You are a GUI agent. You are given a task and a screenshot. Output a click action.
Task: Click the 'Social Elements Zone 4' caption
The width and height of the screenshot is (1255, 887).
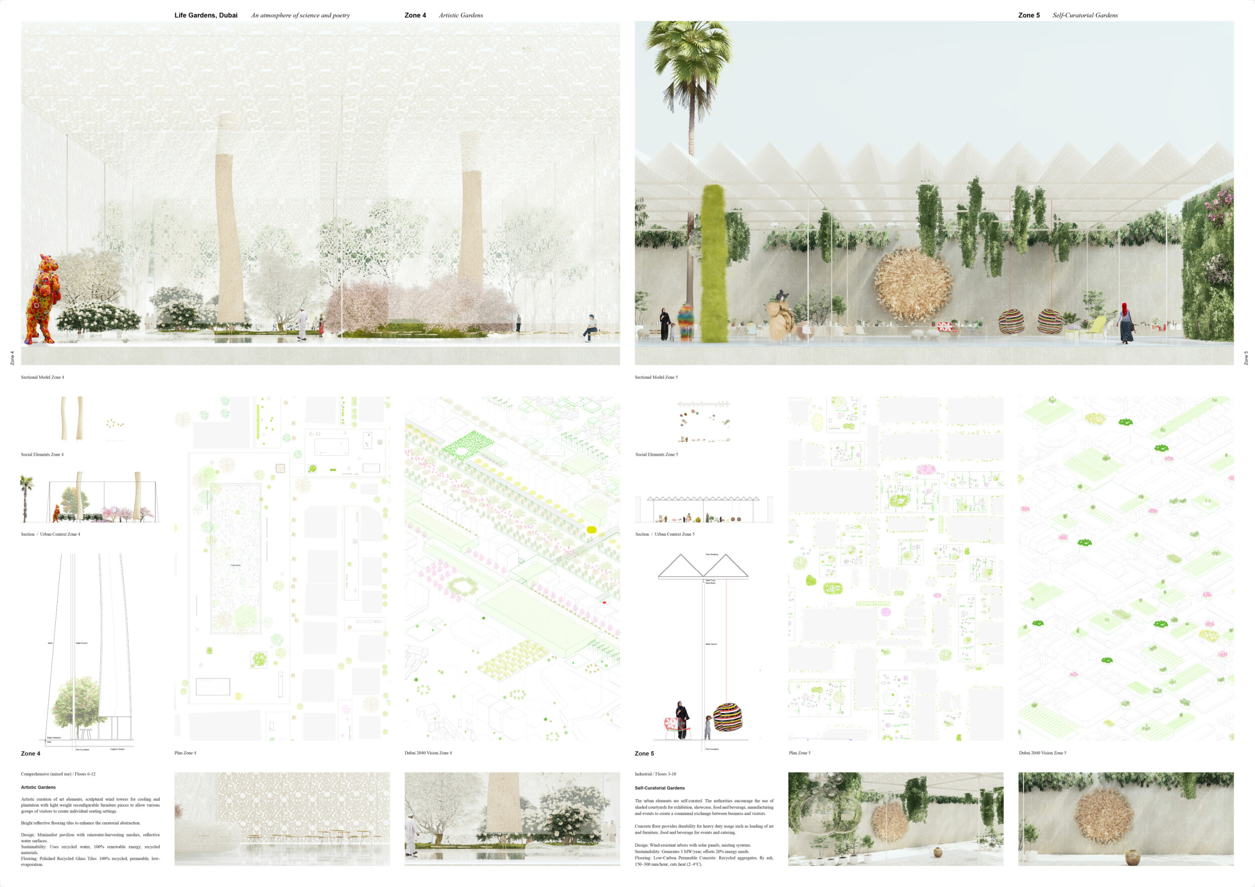pyautogui.click(x=42, y=455)
